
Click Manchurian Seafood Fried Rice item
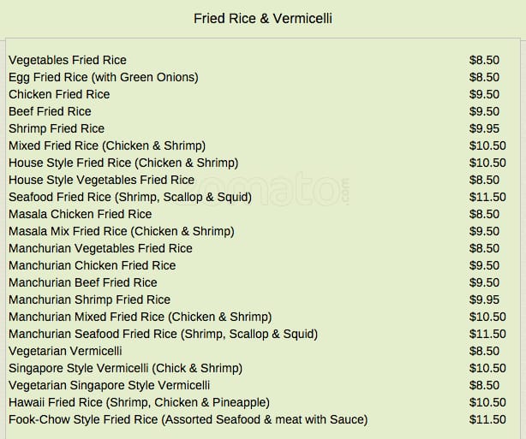pyautogui.click(x=163, y=334)
